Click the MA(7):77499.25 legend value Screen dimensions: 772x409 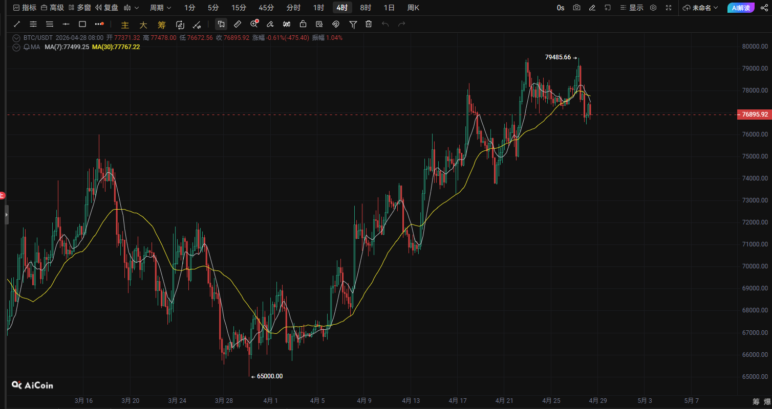tap(67, 47)
